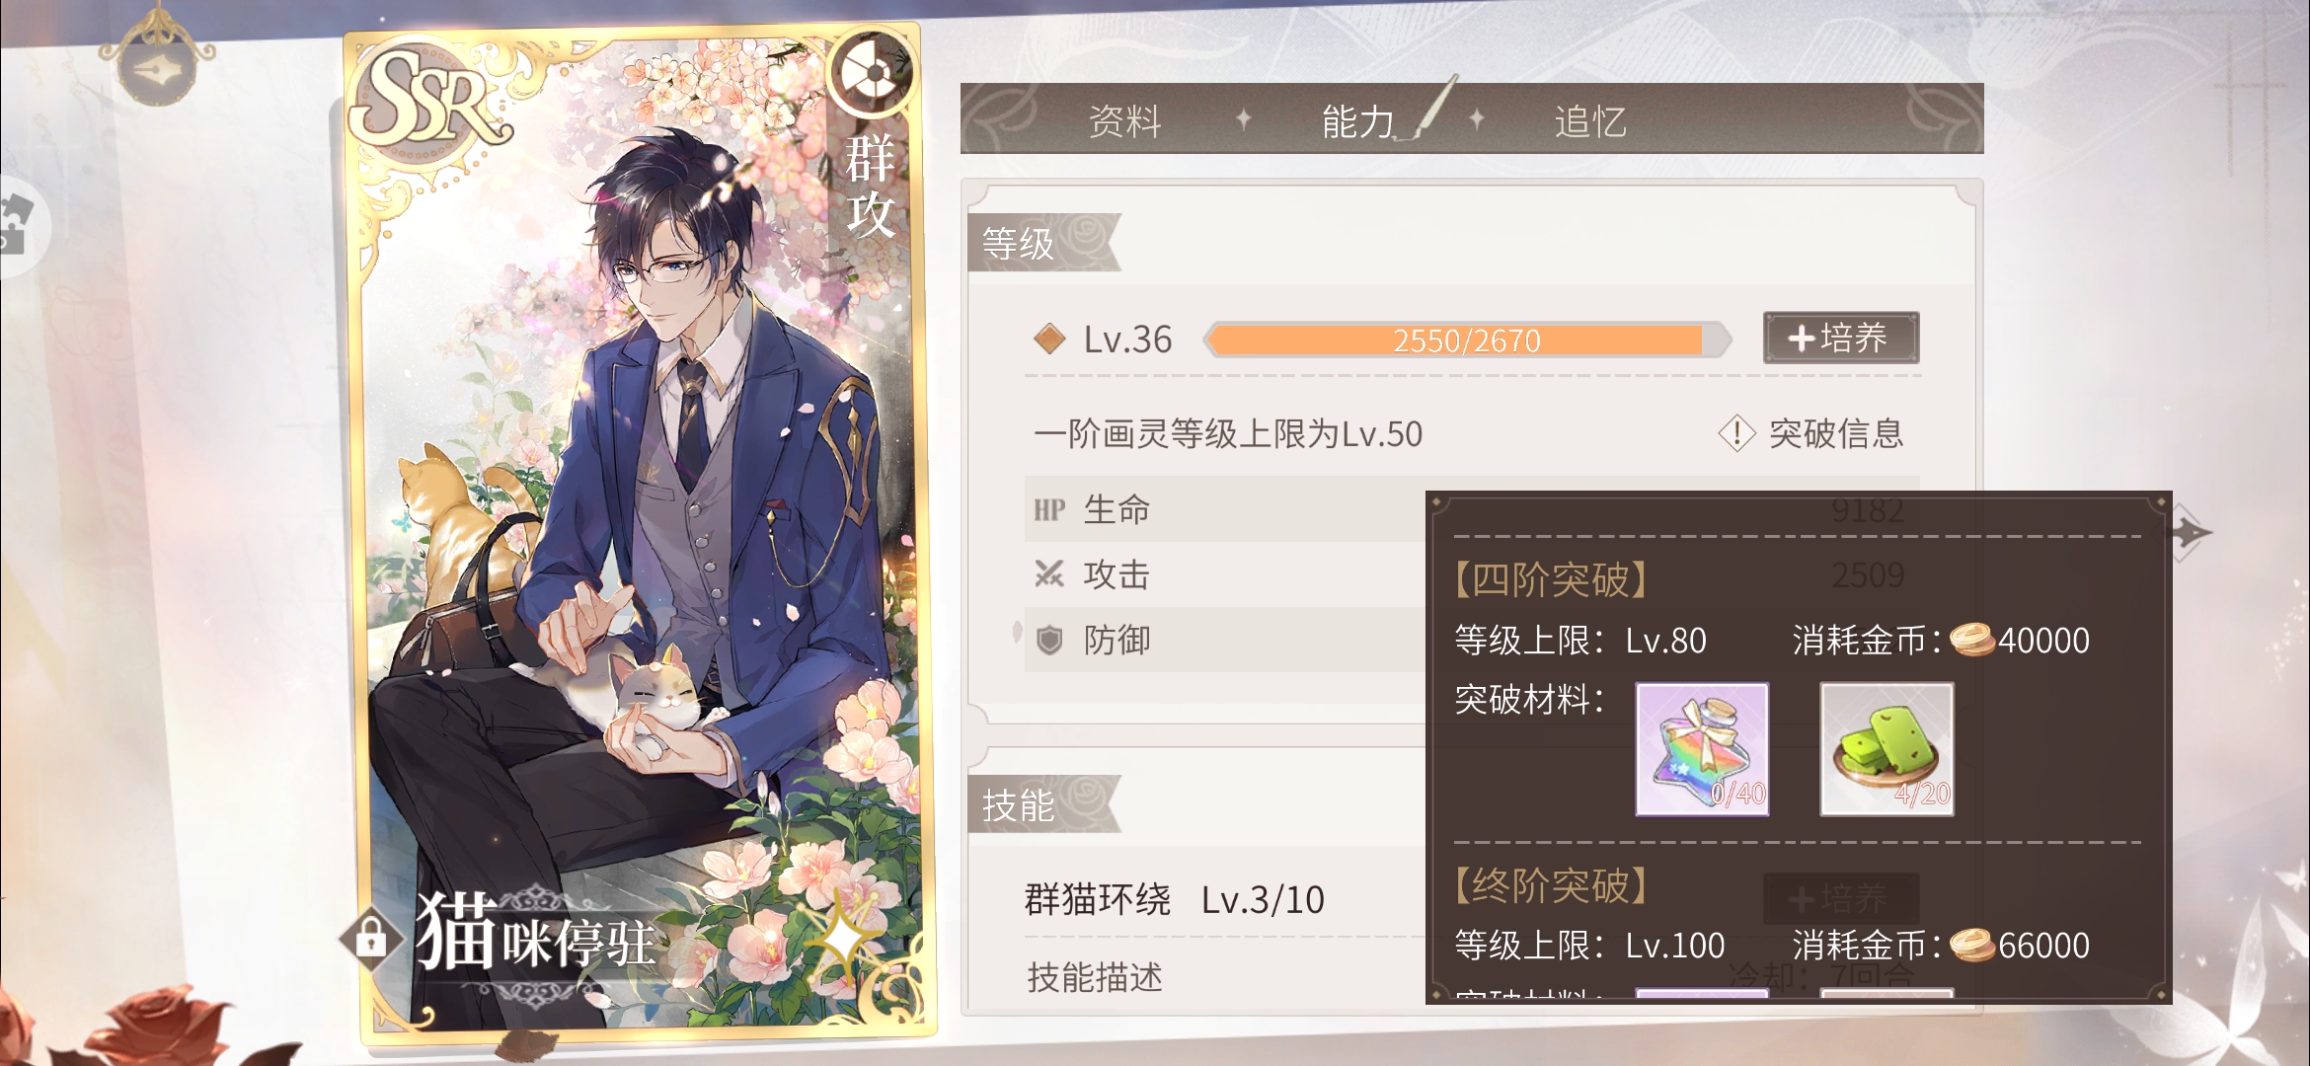Tap the skill 群猫环绕 Lv.3/10 entry
Viewport: 2310px width, 1066px height.
pos(1175,899)
